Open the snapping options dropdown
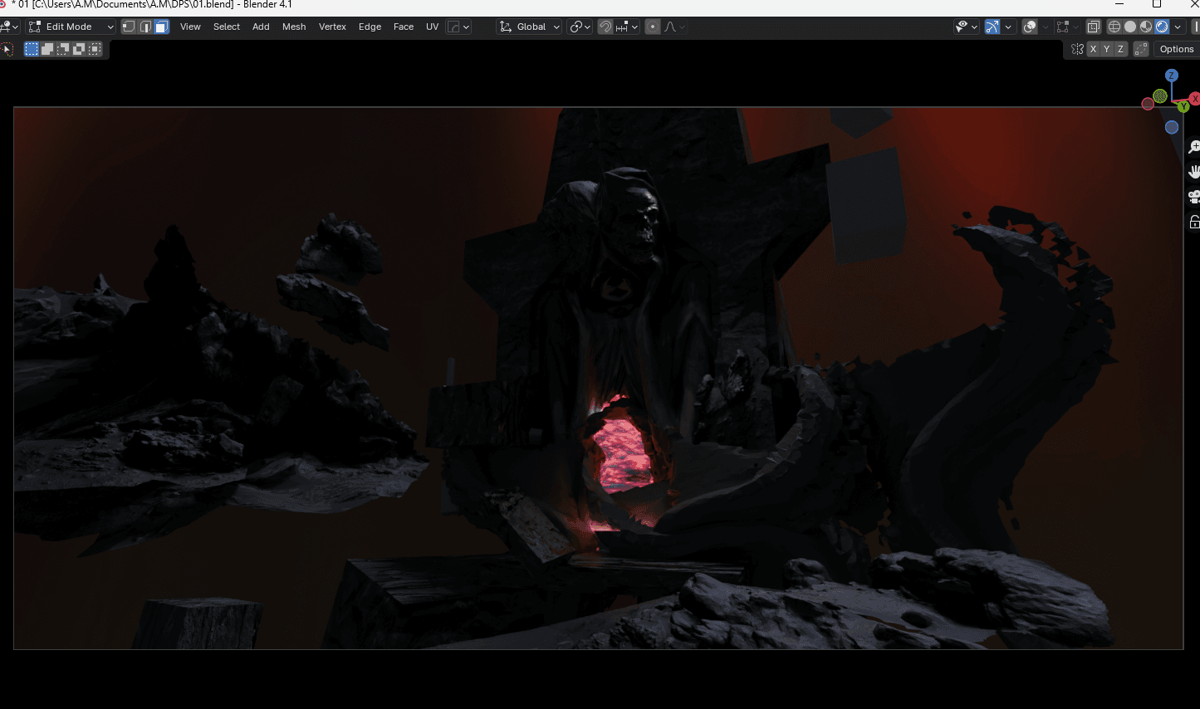1200x709 pixels. 627,27
